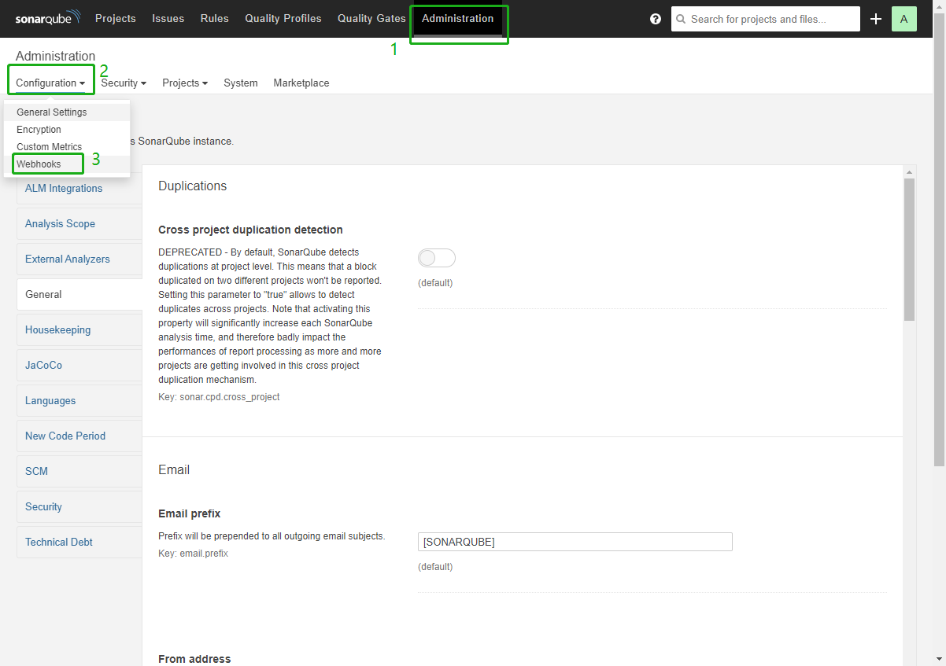Open the System administration tab
Viewport: 946px width, 666px height.
point(240,83)
